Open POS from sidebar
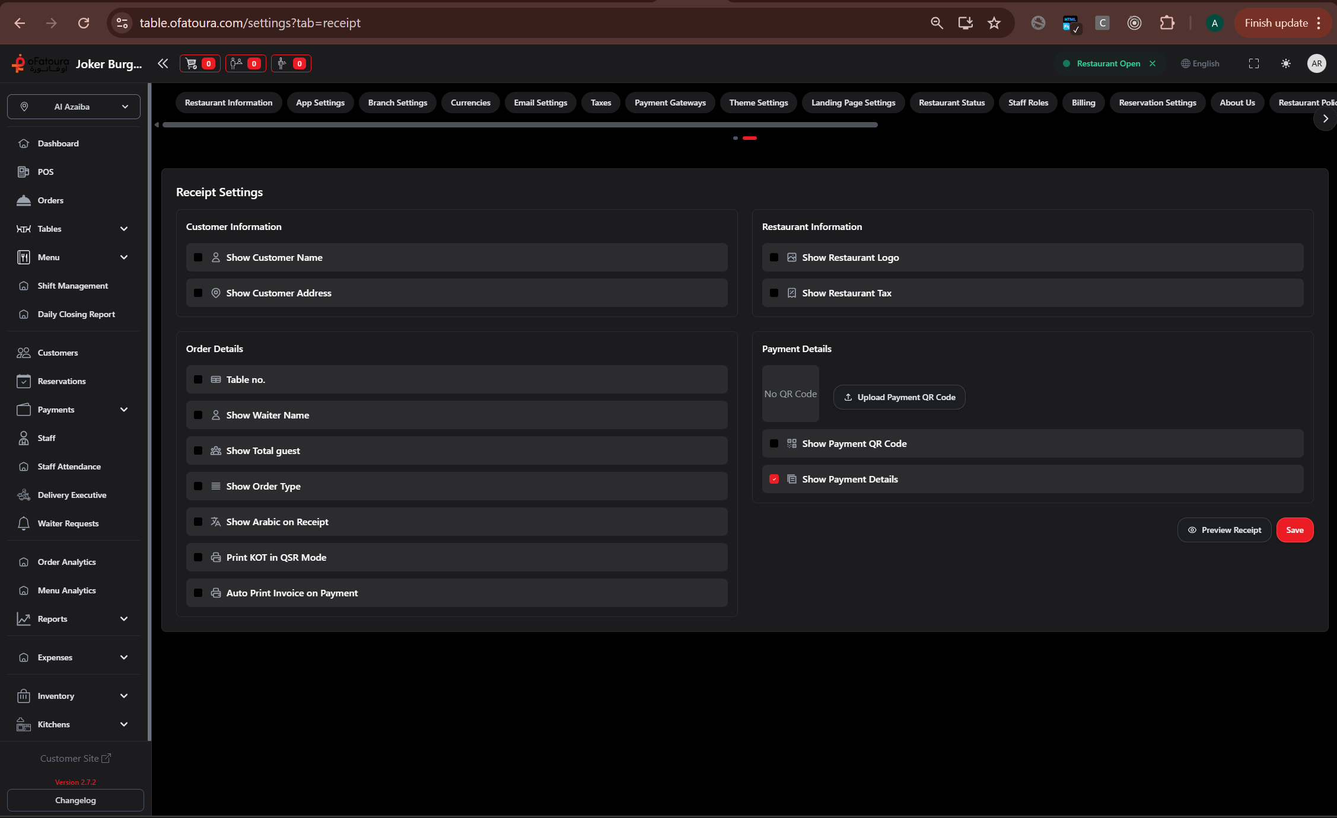The width and height of the screenshot is (1337, 818). click(45, 172)
